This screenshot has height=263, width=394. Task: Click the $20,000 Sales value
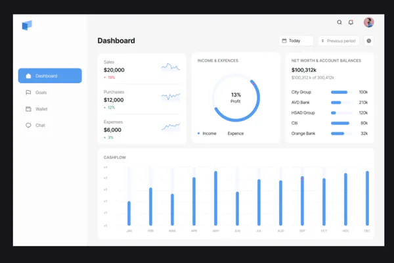click(x=114, y=70)
